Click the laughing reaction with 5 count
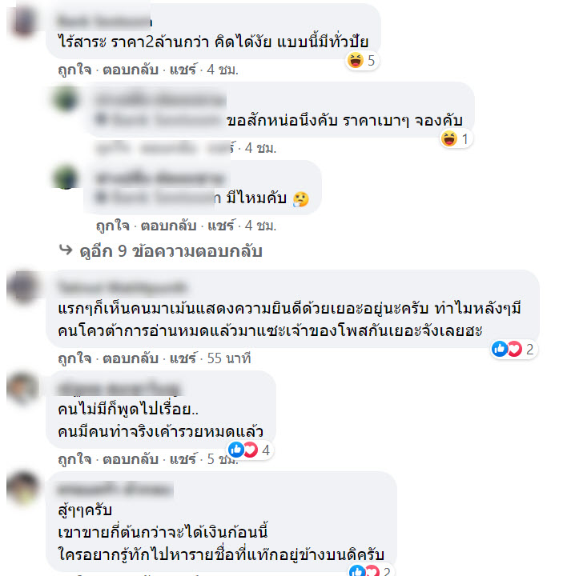 coord(361,61)
